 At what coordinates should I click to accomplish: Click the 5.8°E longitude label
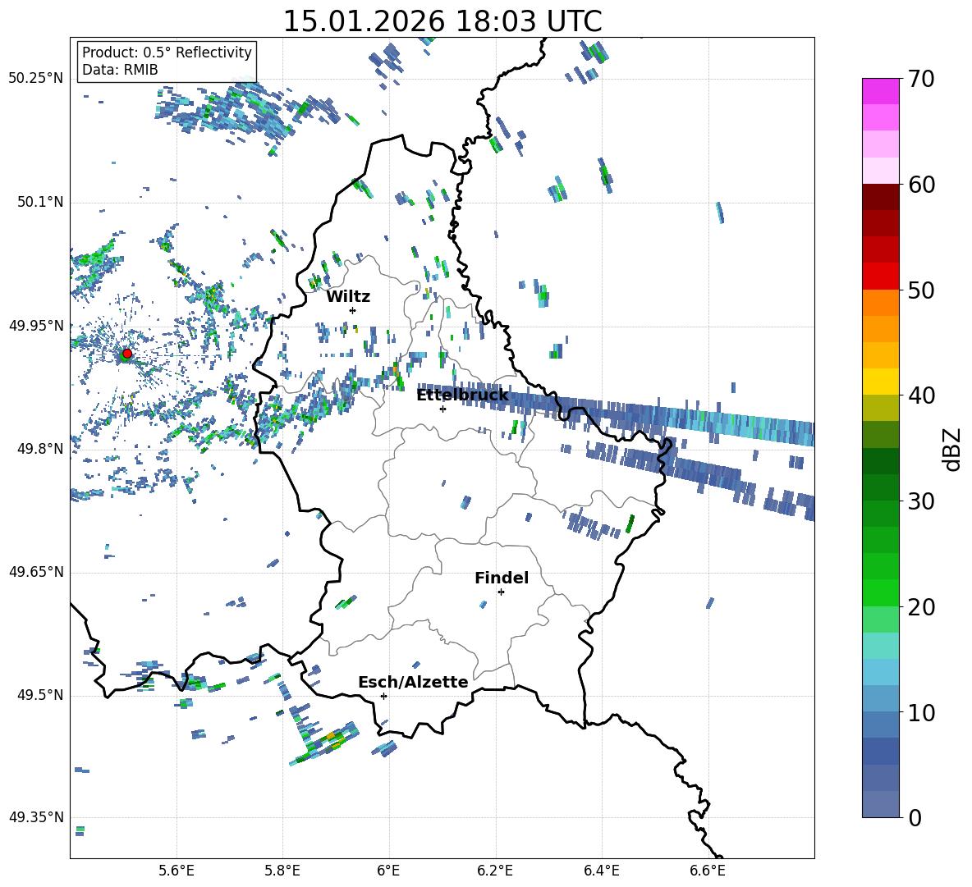tap(282, 871)
